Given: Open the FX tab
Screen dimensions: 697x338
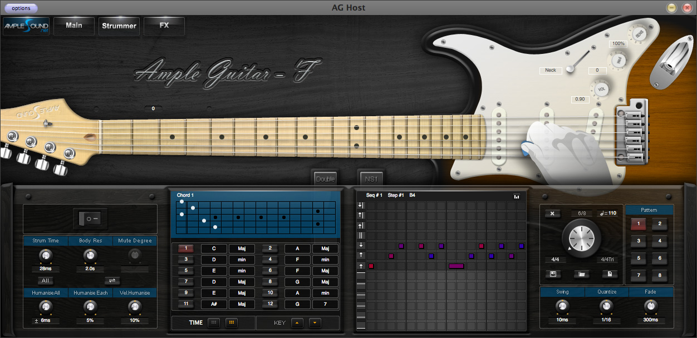Looking at the screenshot, I should 164,26.
